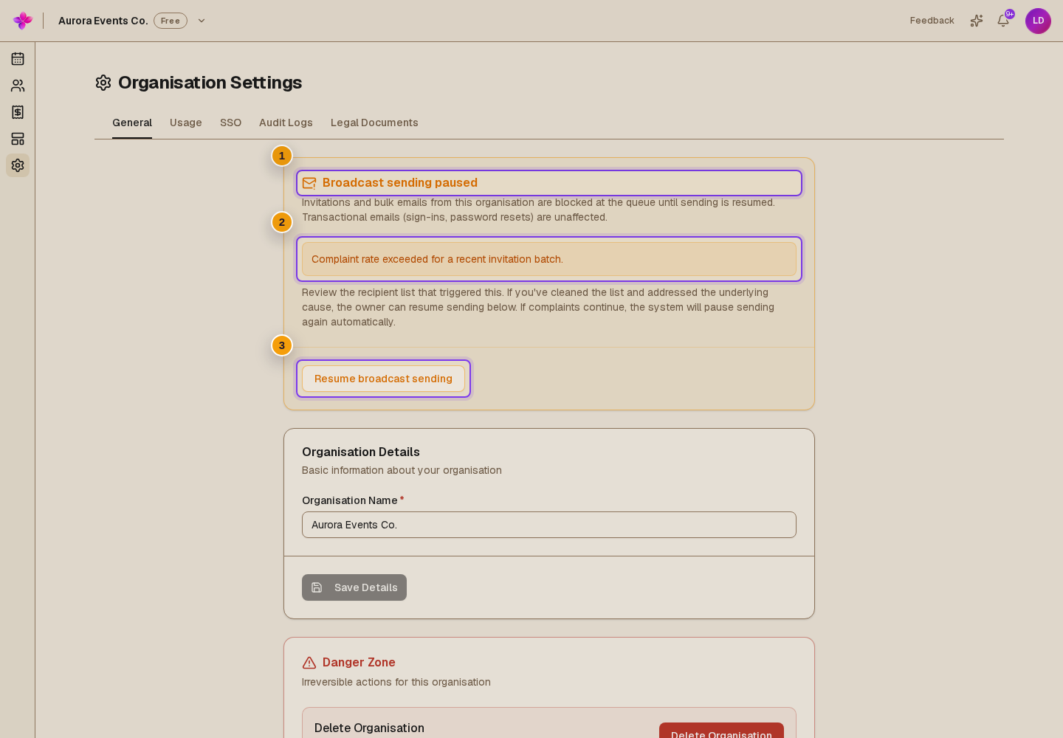Go to the Legal Documents tab
Image resolution: width=1063 pixels, height=738 pixels.
[x=374, y=123]
